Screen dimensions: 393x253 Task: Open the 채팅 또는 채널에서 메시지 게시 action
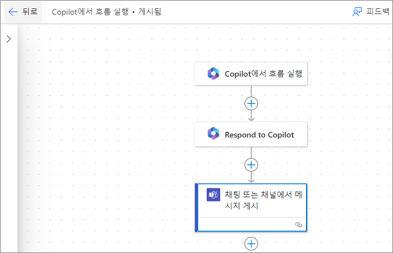tap(251, 208)
